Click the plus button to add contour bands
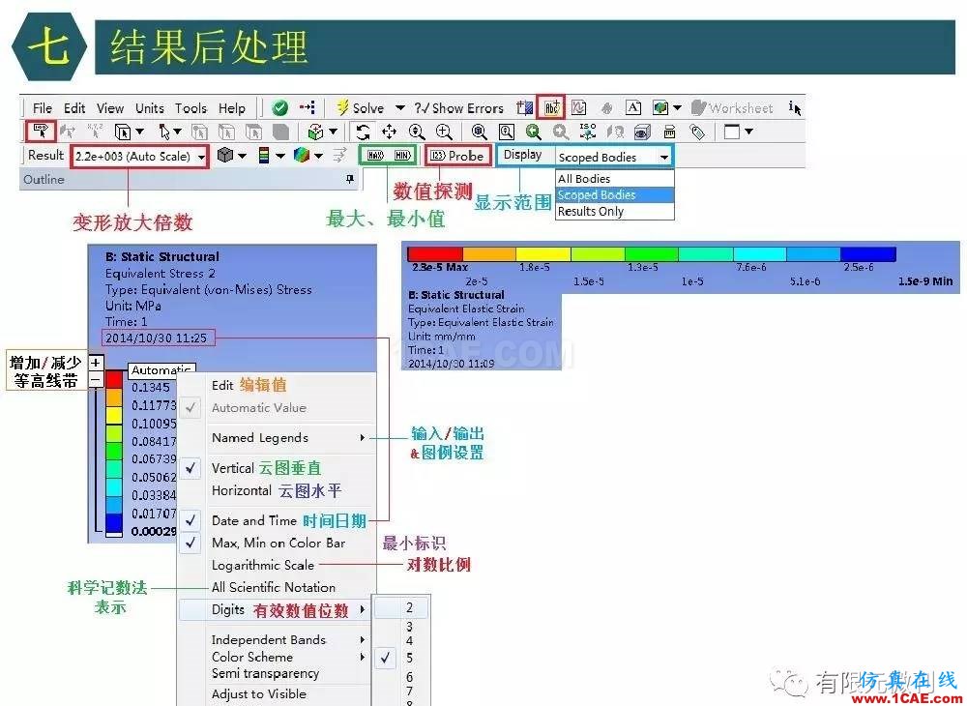This screenshot has width=967, height=706. tap(96, 363)
